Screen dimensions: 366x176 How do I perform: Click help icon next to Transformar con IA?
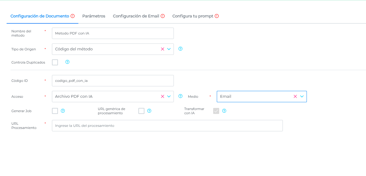224,111
